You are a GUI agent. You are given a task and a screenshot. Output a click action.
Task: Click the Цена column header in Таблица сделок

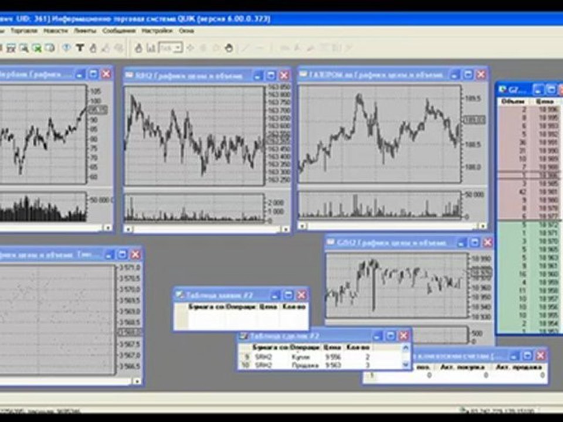tap(332, 348)
